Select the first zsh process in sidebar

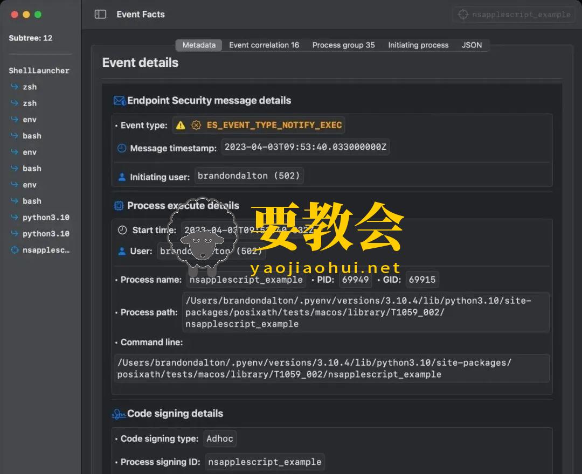[x=30, y=87]
